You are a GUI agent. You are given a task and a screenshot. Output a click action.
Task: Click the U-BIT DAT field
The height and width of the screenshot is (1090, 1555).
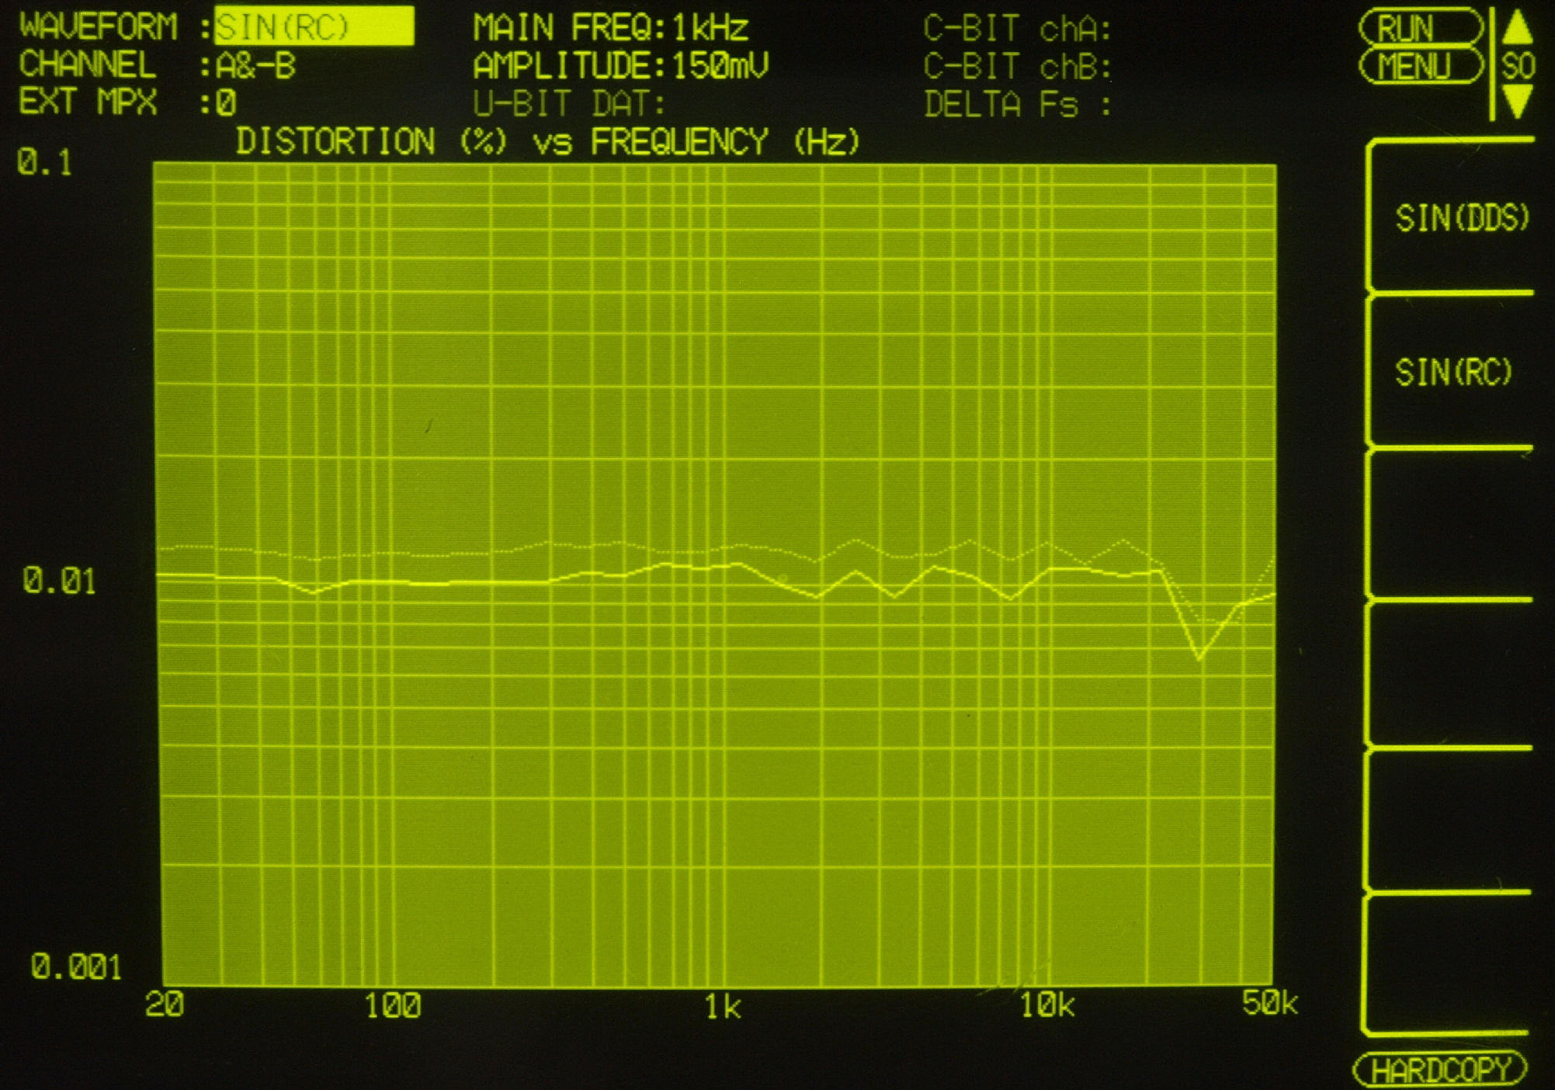tap(569, 103)
